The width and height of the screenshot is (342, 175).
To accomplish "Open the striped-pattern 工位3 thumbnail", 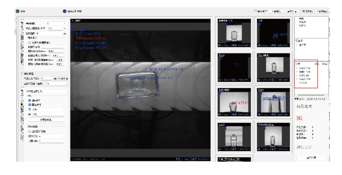I will click(x=234, y=137).
